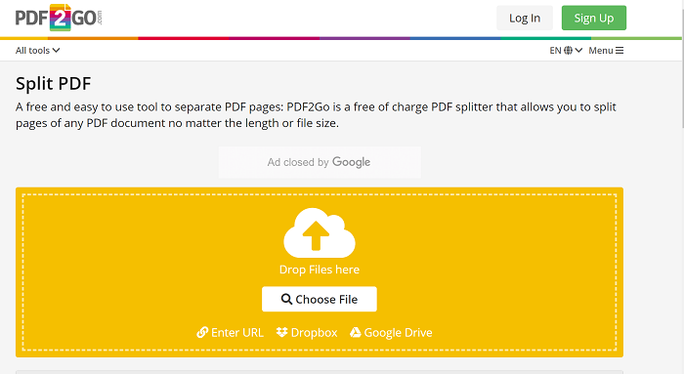Click the Google Drive triangle icon
Image resolution: width=684 pixels, height=374 pixels.
coord(356,333)
